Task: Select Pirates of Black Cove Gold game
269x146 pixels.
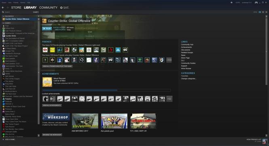Action: pos(15,106)
